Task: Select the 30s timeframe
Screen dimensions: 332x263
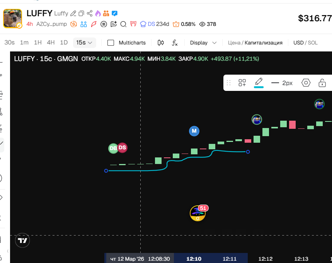Action: (10, 43)
